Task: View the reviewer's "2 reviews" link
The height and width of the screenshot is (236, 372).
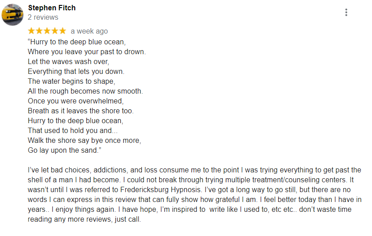Action: click(43, 17)
